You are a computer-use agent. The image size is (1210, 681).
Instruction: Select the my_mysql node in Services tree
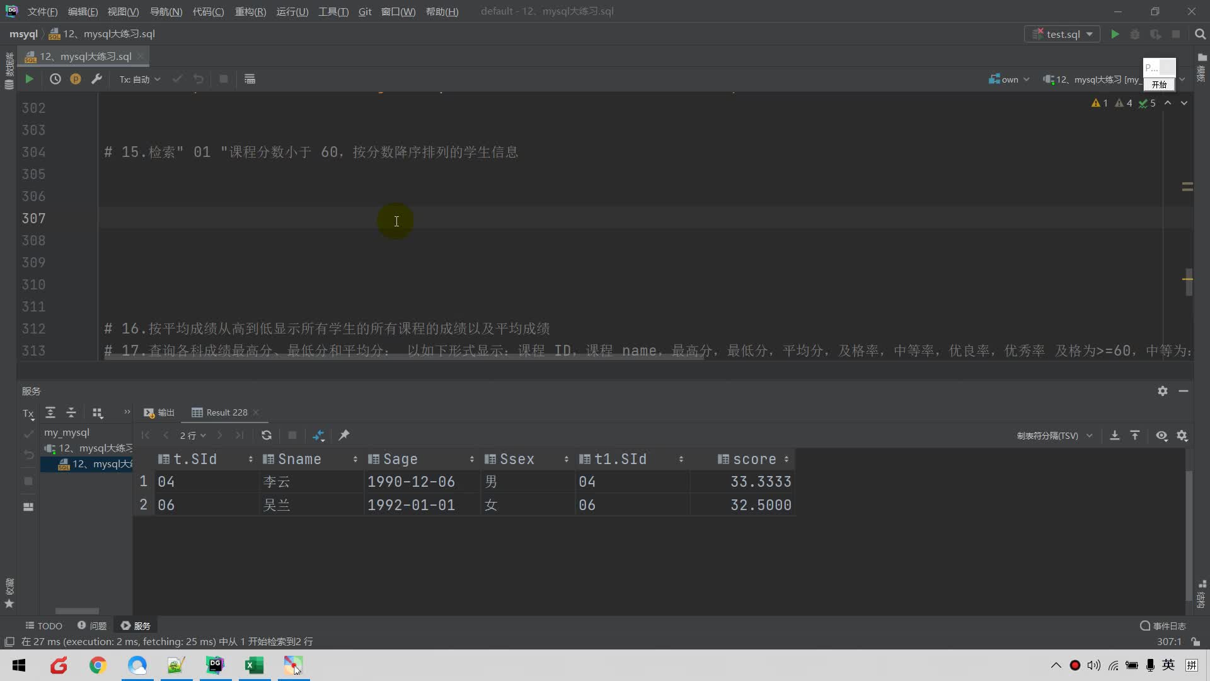click(66, 433)
